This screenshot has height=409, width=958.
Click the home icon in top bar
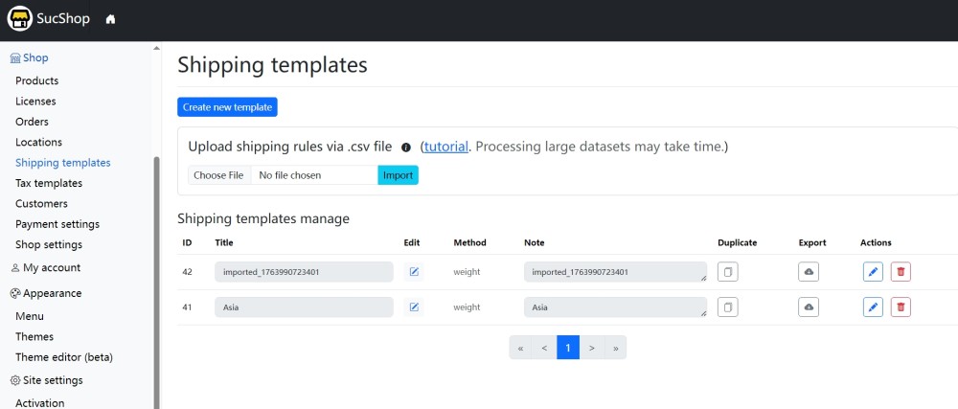coord(111,19)
